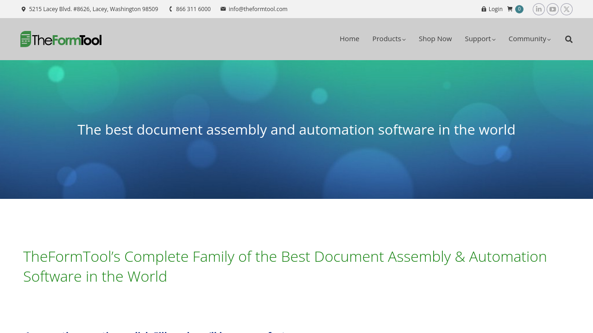Open the X (Twitter) social icon
Viewport: 593px width, 333px height.
click(566, 9)
